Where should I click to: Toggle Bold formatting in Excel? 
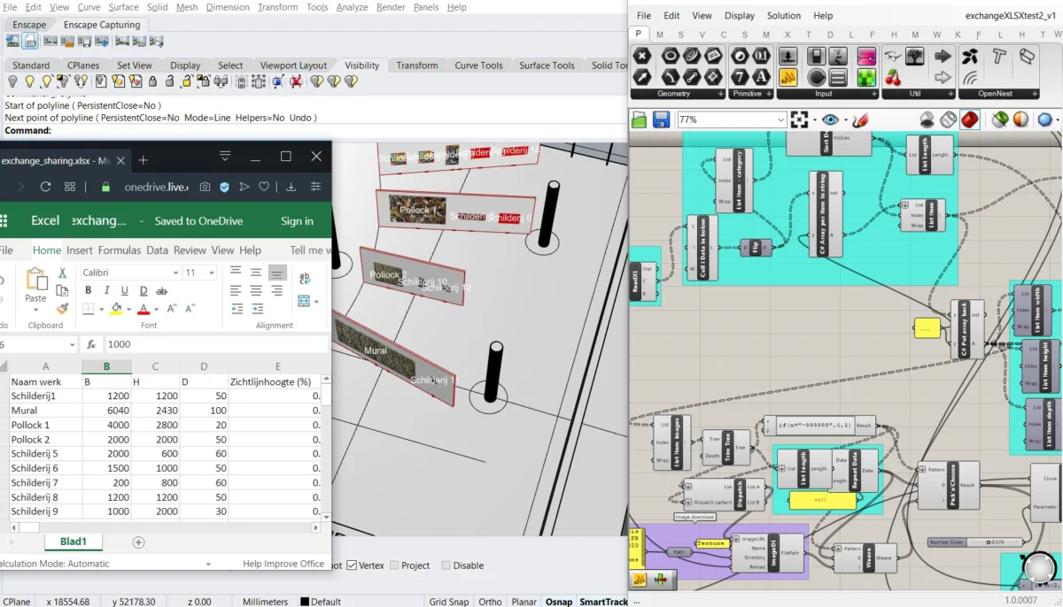click(x=89, y=291)
